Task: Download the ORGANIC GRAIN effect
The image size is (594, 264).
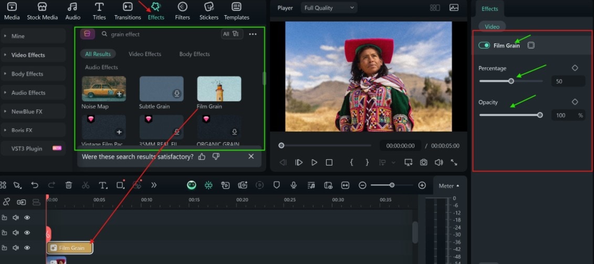Action: (x=234, y=131)
